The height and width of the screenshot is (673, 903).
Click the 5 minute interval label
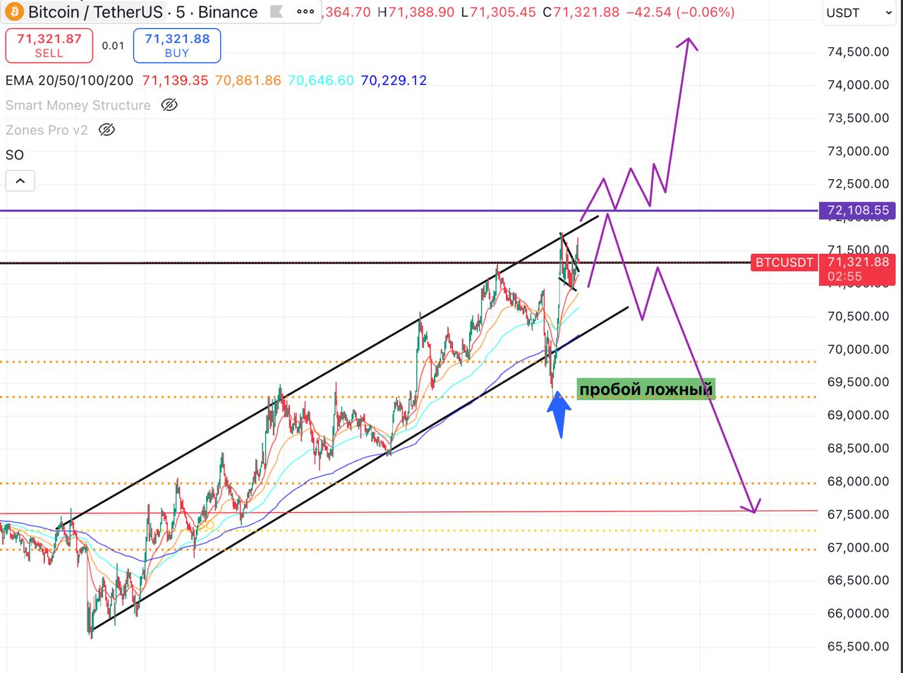pyautogui.click(x=181, y=12)
